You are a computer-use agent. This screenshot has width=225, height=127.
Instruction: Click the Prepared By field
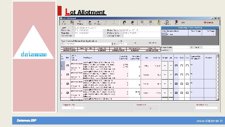(x=73, y=108)
